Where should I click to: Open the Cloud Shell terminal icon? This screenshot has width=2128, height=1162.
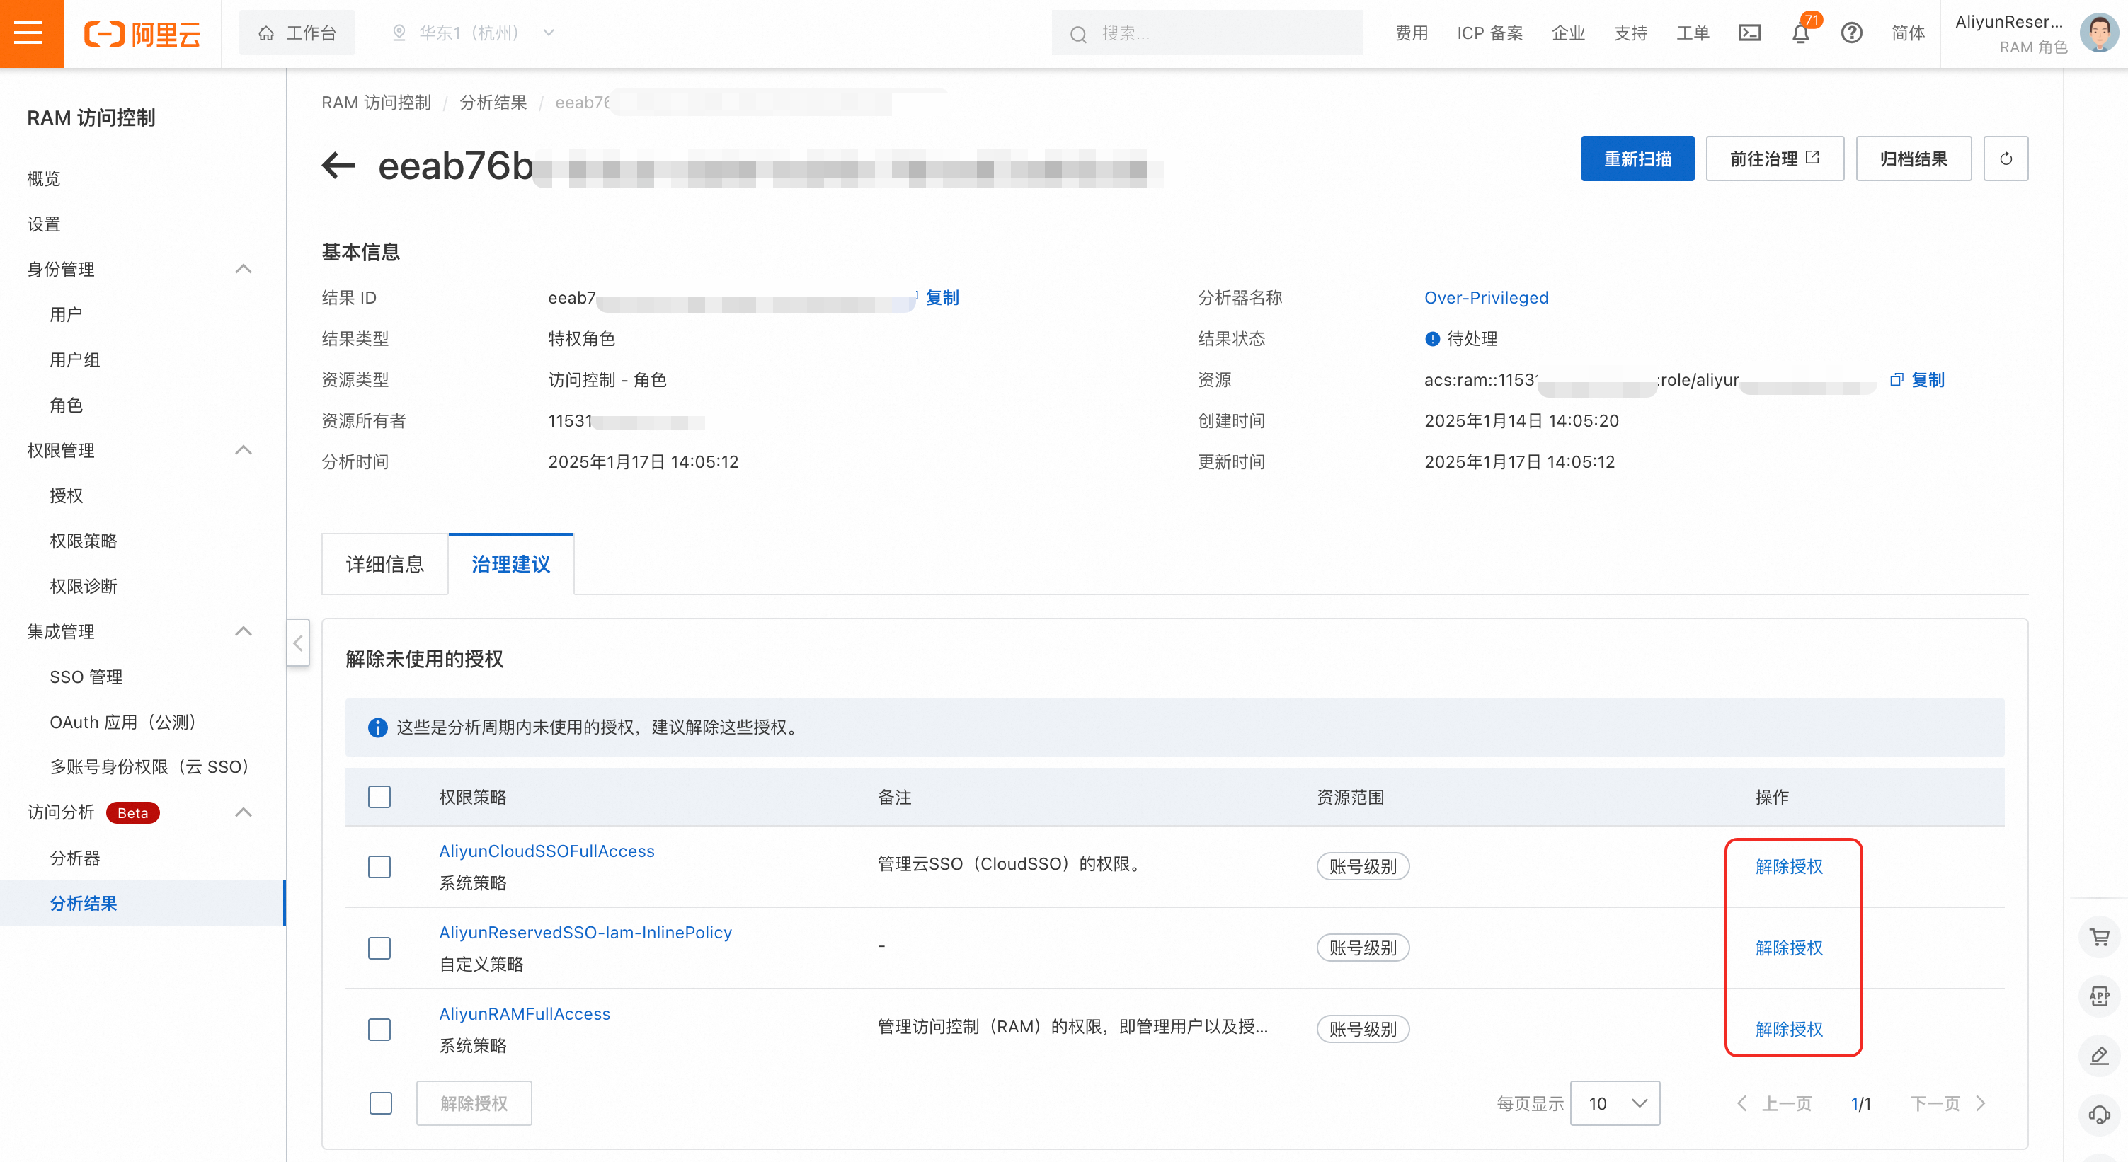pyautogui.click(x=1750, y=33)
